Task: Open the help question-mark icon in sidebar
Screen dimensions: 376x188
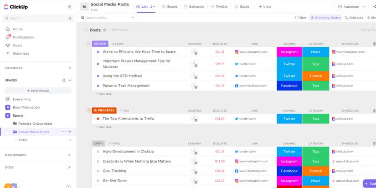Action: 68,187
